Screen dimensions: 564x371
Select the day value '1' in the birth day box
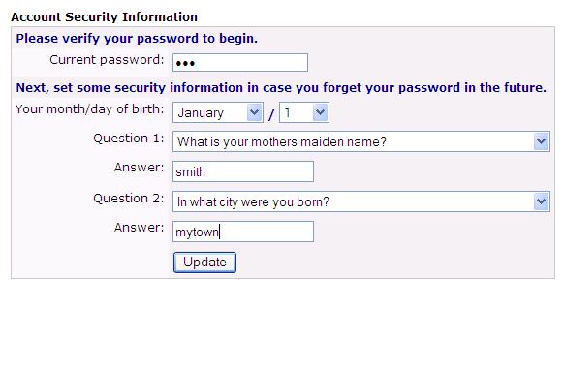tap(288, 113)
